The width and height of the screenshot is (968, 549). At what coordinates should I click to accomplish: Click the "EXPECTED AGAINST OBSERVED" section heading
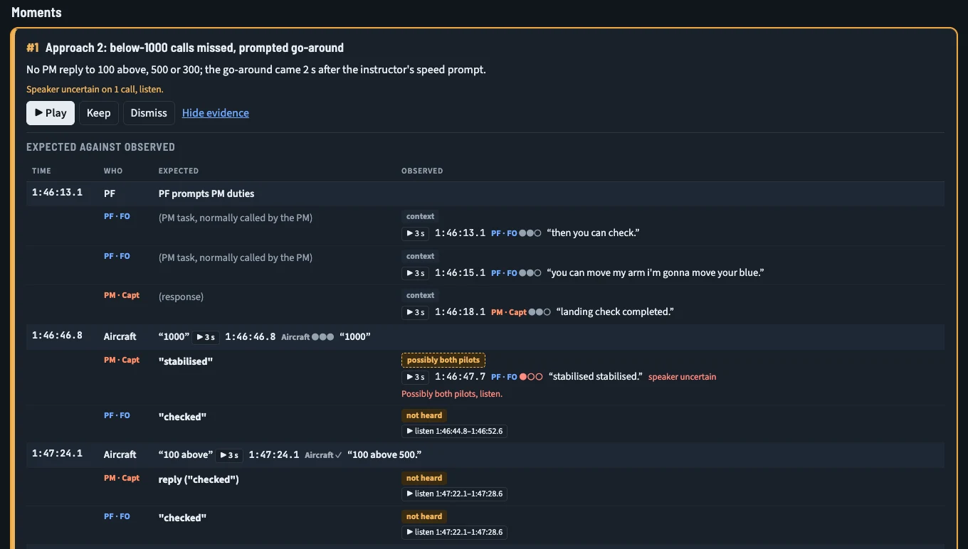[x=100, y=147]
